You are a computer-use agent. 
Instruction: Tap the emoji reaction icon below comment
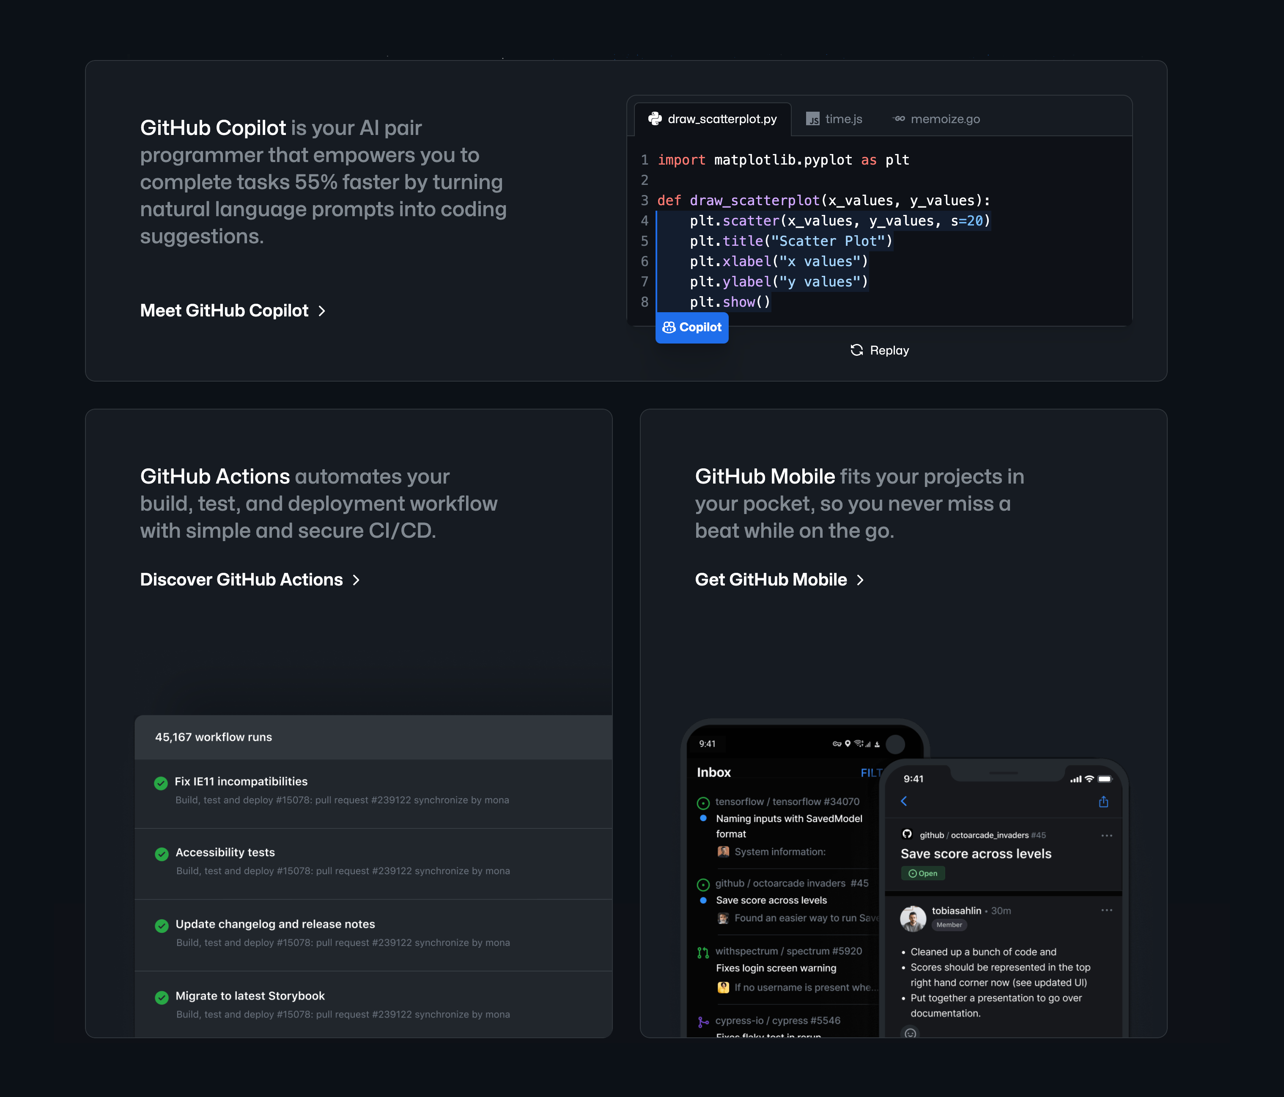(x=910, y=1033)
